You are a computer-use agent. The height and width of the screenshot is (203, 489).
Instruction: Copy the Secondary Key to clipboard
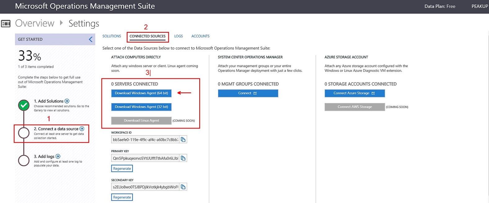pyautogui.click(x=183, y=187)
